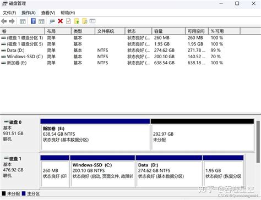Open the 帮助(H) menu
The image size is (261, 200).
[x=68, y=13]
